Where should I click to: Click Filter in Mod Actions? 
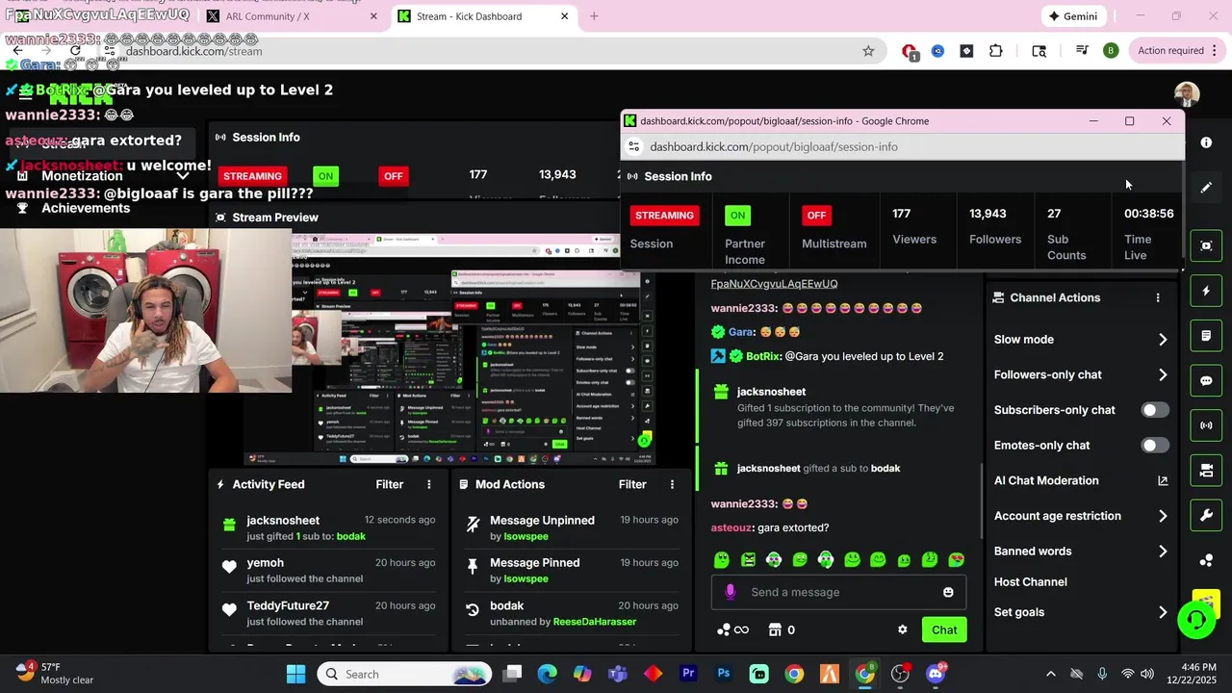tap(632, 484)
